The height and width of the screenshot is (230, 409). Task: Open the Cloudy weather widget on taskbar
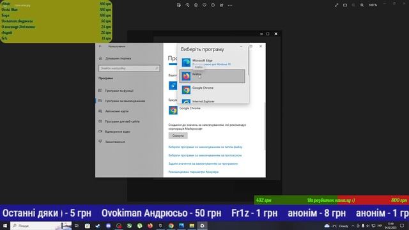point(337,226)
